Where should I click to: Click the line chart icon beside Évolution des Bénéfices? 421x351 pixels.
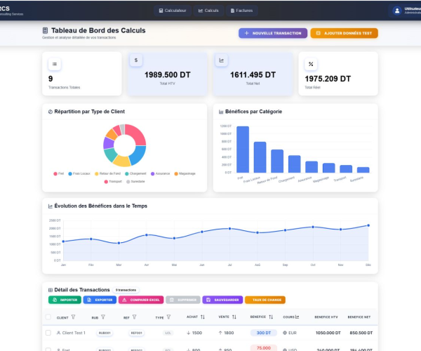(x=51, y=206)
